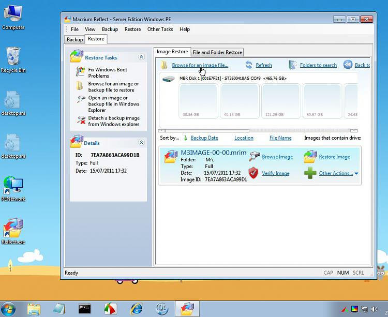Screen dimensions: 388x317
Task: Switch to the Backup tab
Action: click(x=74, y=40)
